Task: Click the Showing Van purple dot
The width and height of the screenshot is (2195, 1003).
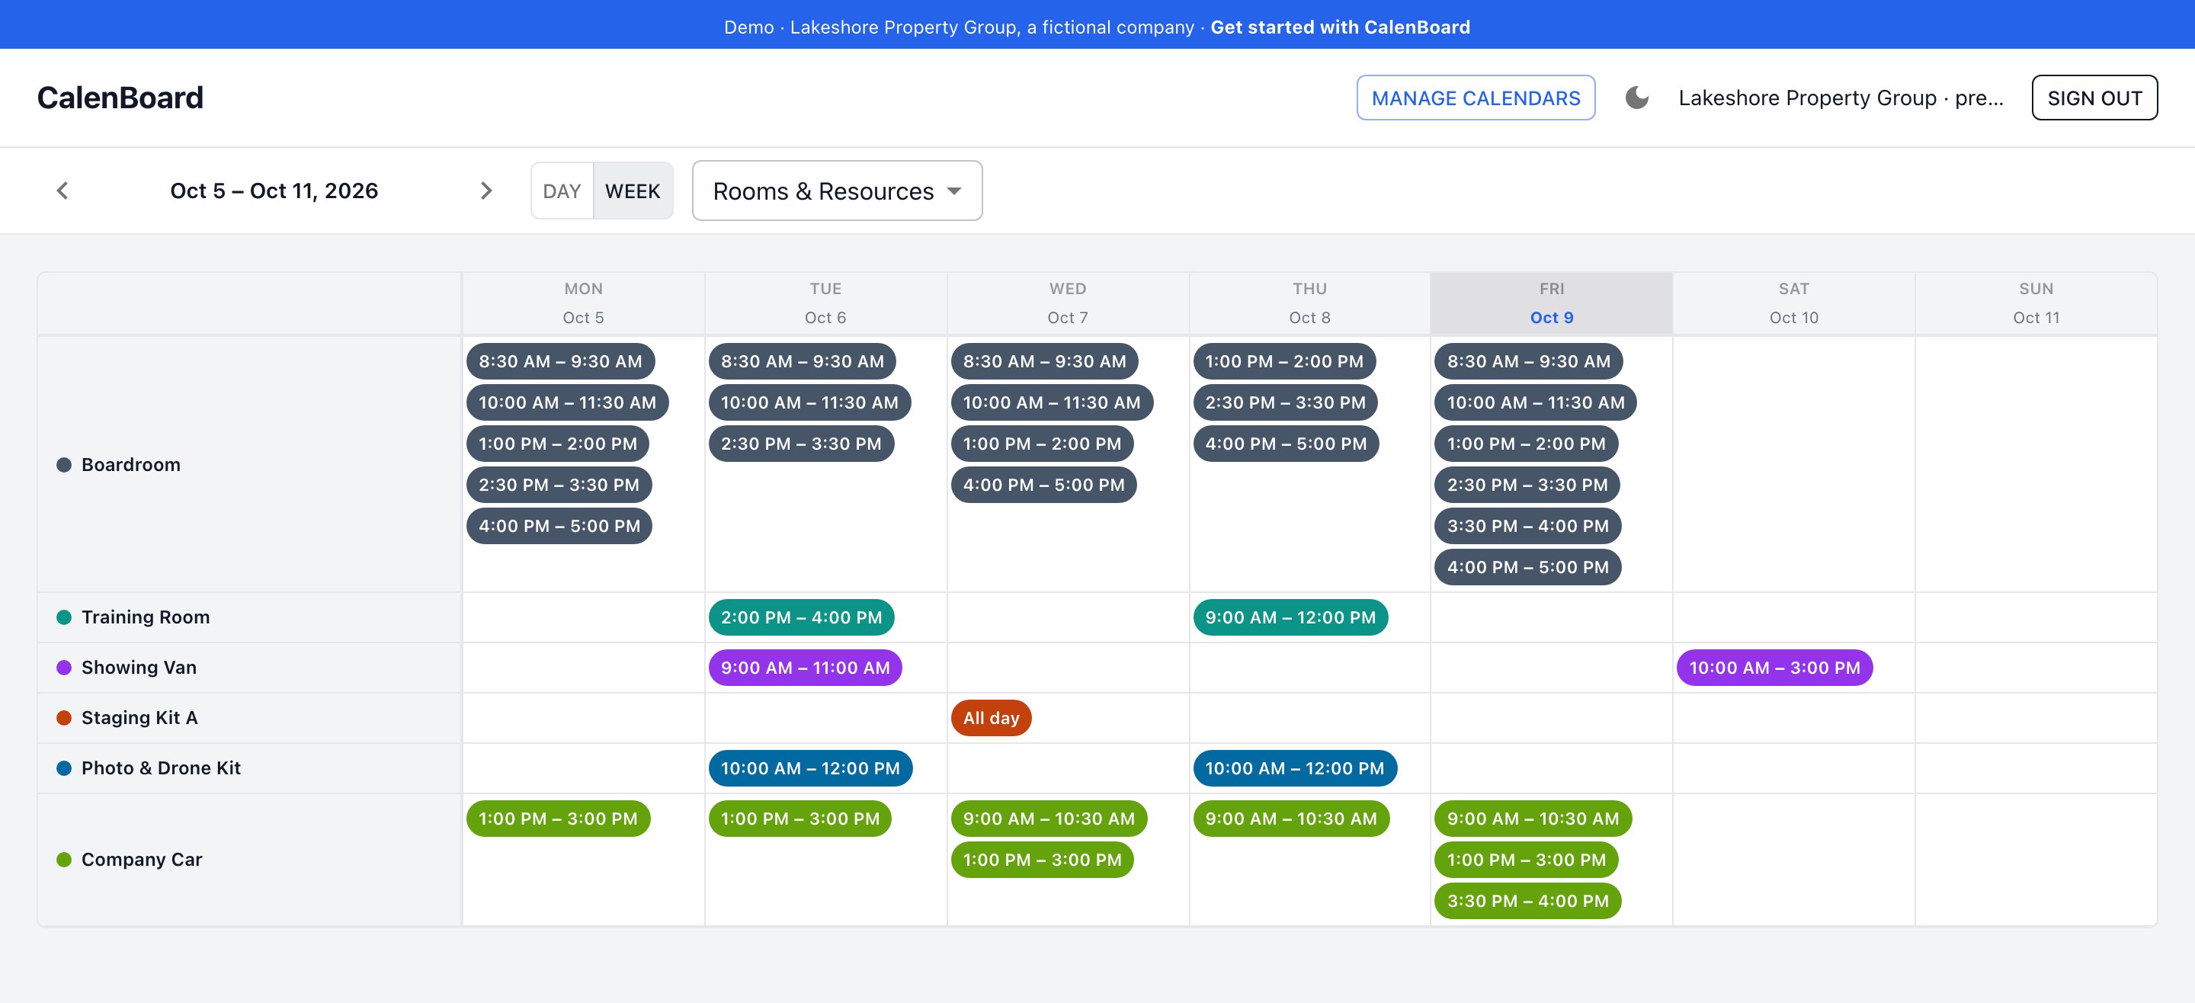Action: [x=64, y=667]
